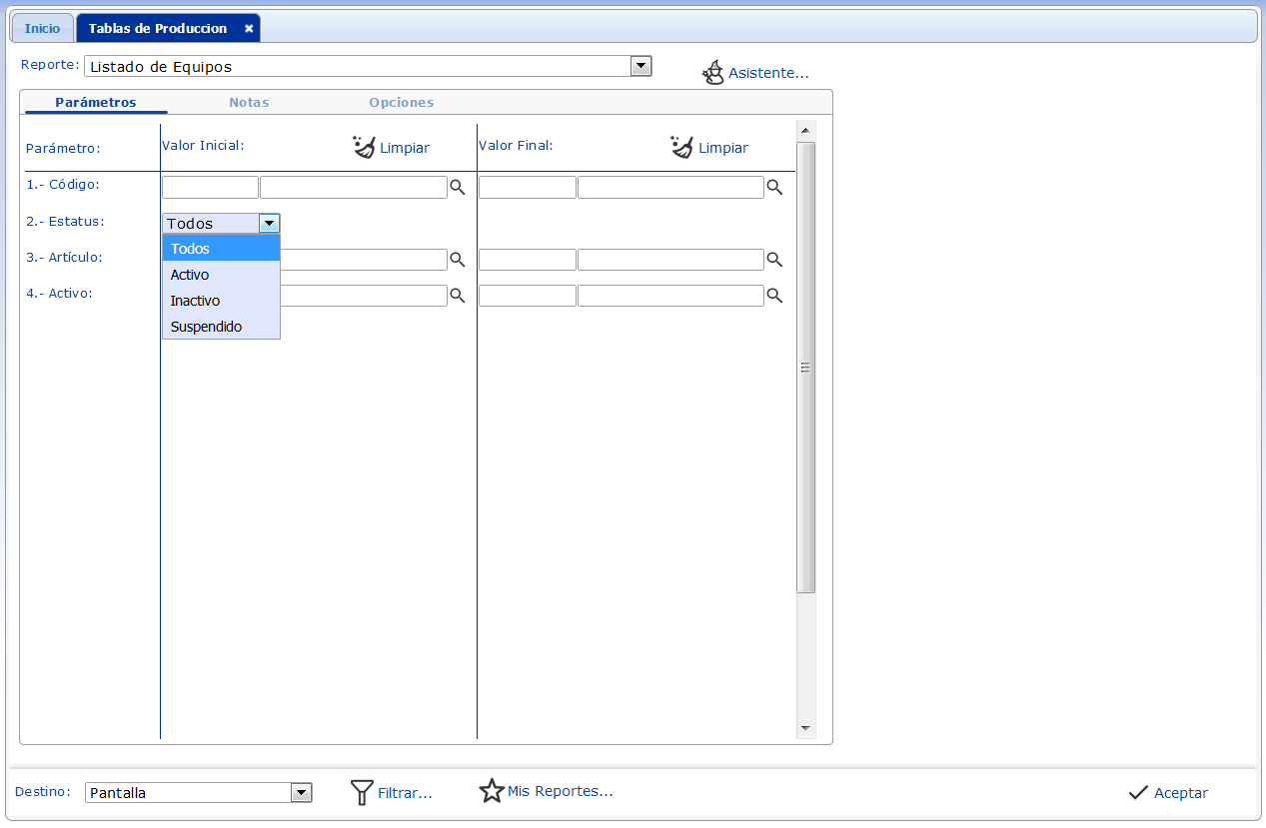Focus Artículo final description field
The width and height of the screenshot is (1266, 828).
pos(670,260)
